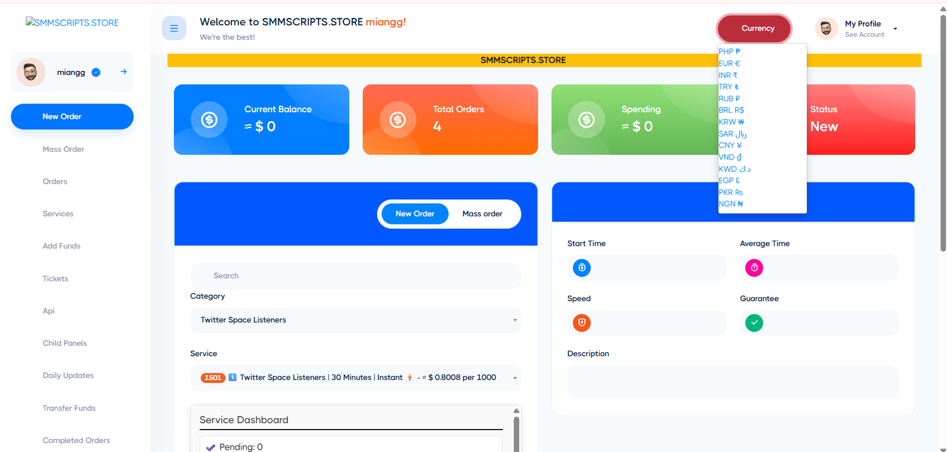
Task: Click the Service Dashboard scrollbar
Action: pyautogui.click(x=516, y=434)
